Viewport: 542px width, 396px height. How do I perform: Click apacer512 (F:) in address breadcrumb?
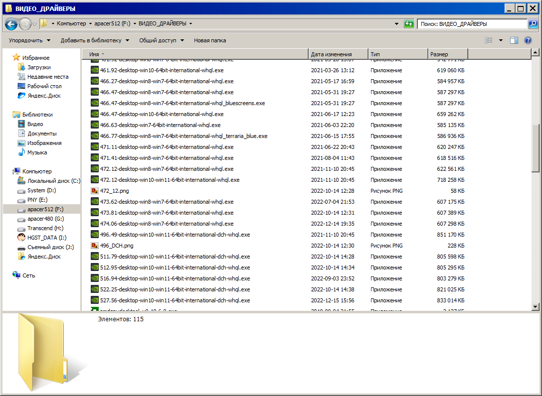112,23
